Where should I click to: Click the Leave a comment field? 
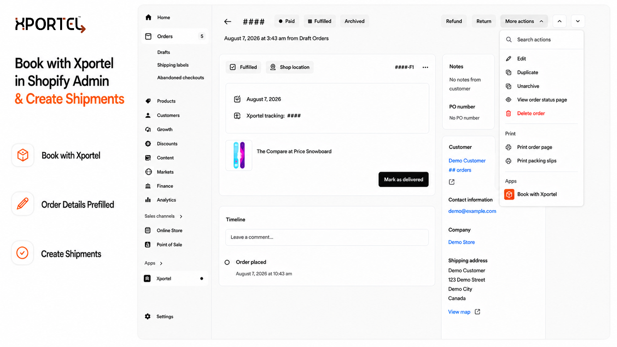tap(327, 238)
